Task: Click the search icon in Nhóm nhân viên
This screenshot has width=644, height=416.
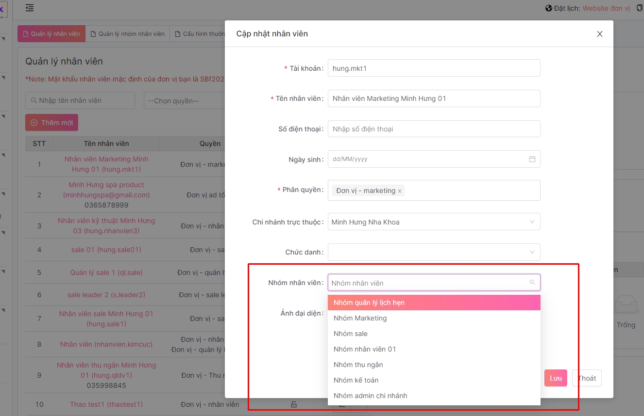Action: pos(532,282)
